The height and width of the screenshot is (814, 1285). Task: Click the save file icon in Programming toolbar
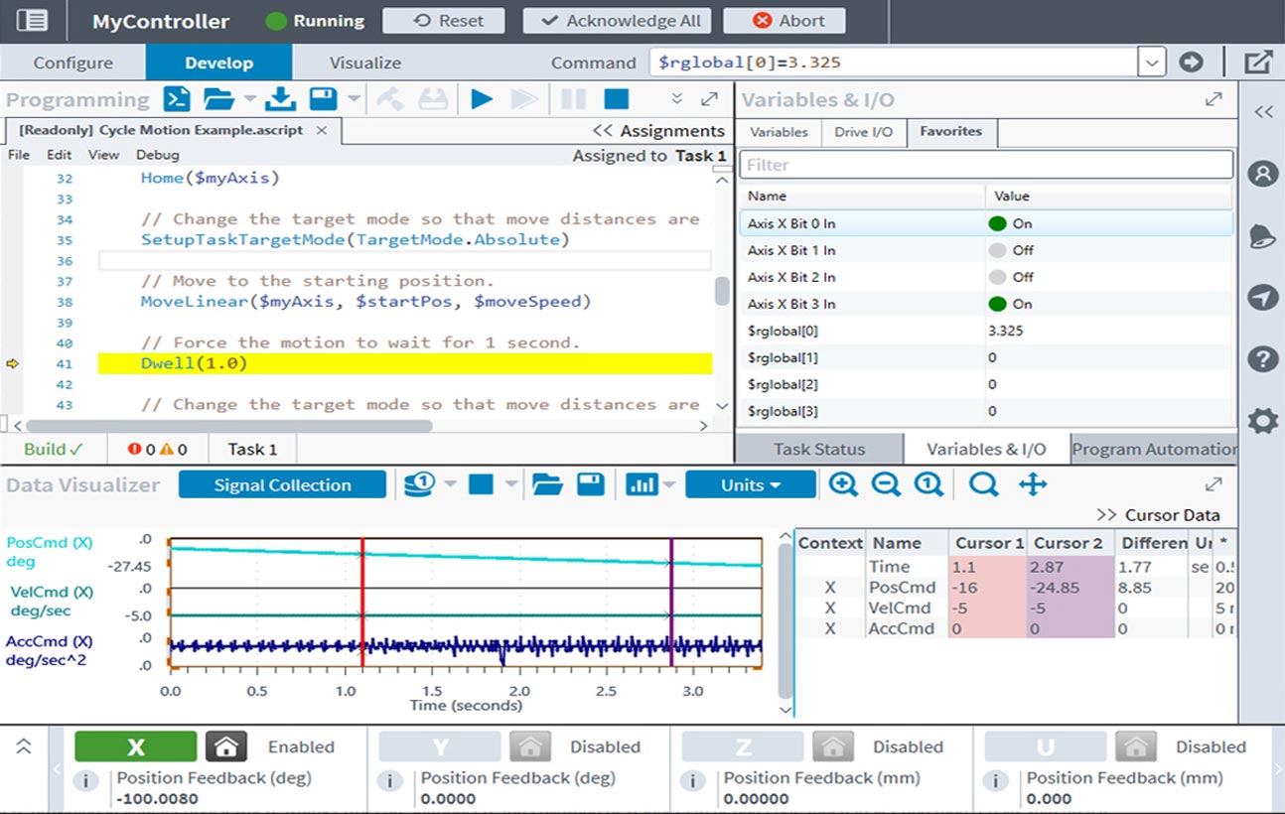pyautogui.click(x=322, y=99)
